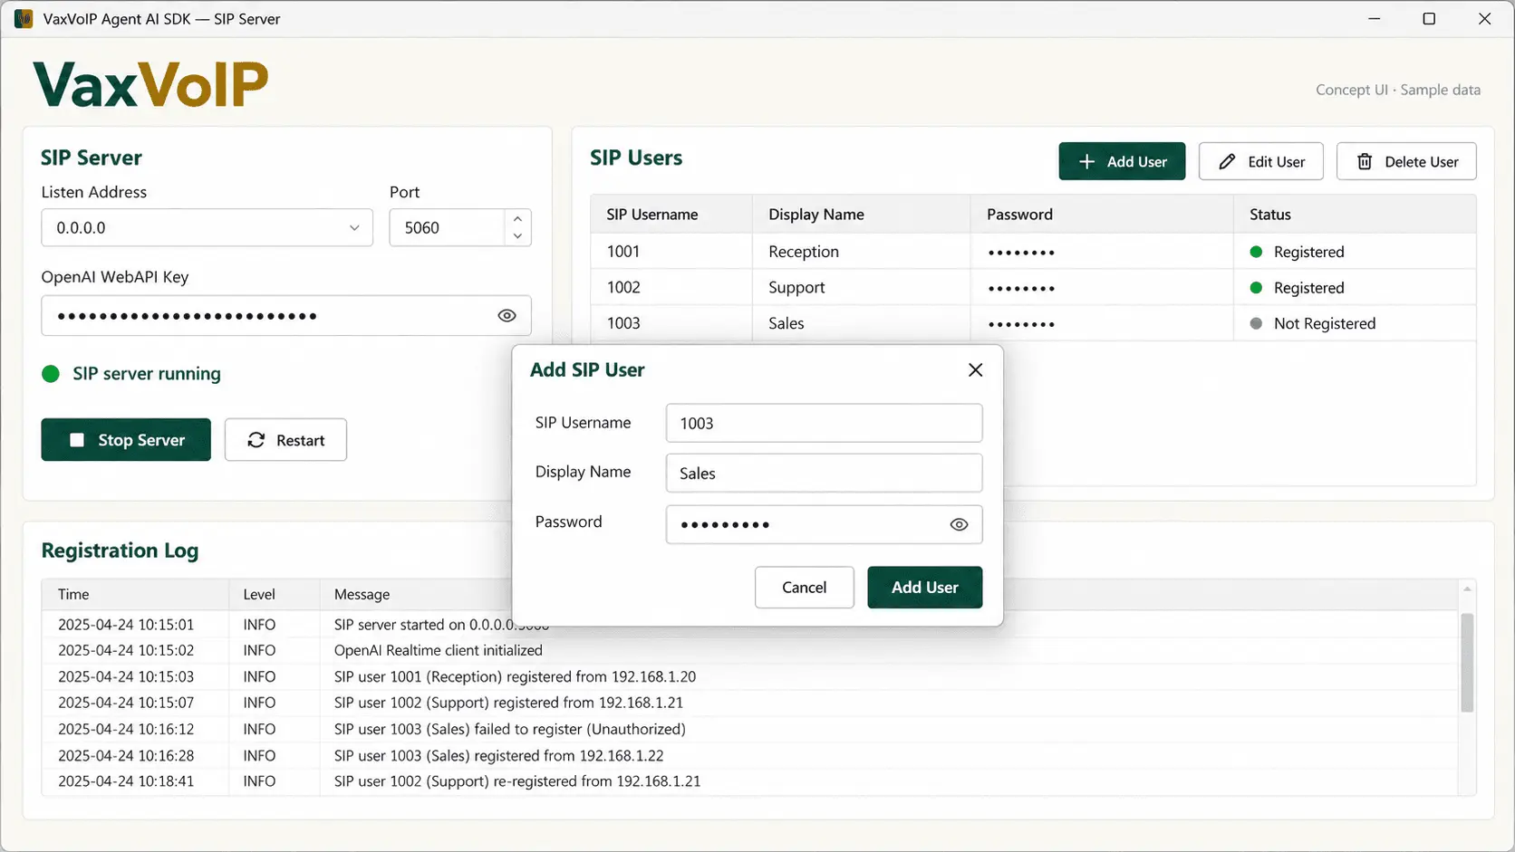
Task: Click the dialog Password input field
Action: (x=824, y=525)
